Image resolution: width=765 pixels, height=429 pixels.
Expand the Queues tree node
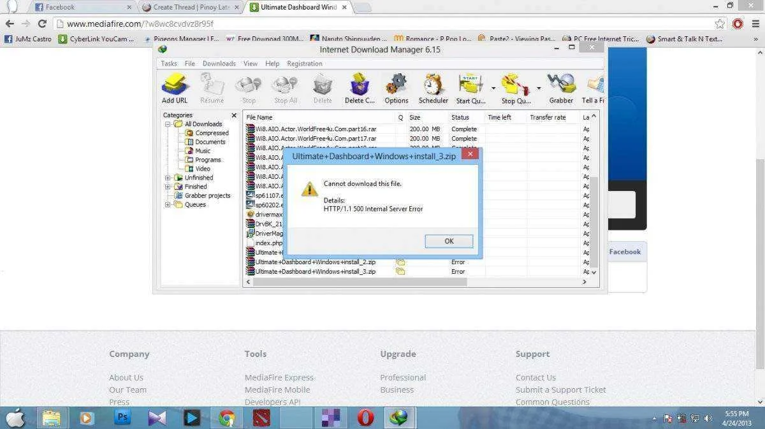[x=168, y=204]
